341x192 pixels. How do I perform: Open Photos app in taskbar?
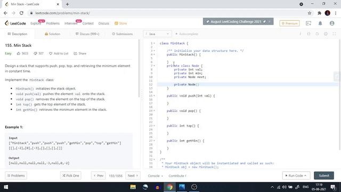pos(182,187)
